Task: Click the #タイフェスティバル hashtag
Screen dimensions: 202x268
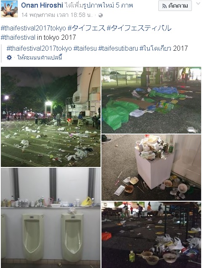Action: point(139,28)
